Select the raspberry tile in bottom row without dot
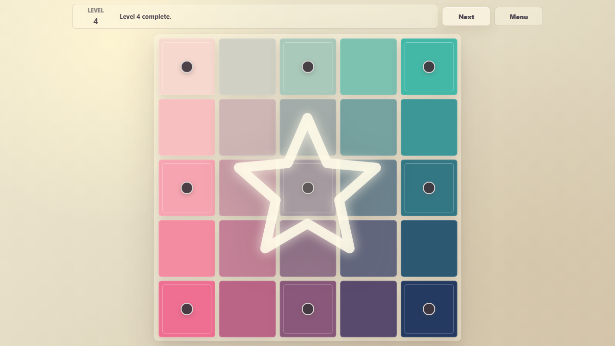The height and width of the screenshot is (346, 615). 247,309
